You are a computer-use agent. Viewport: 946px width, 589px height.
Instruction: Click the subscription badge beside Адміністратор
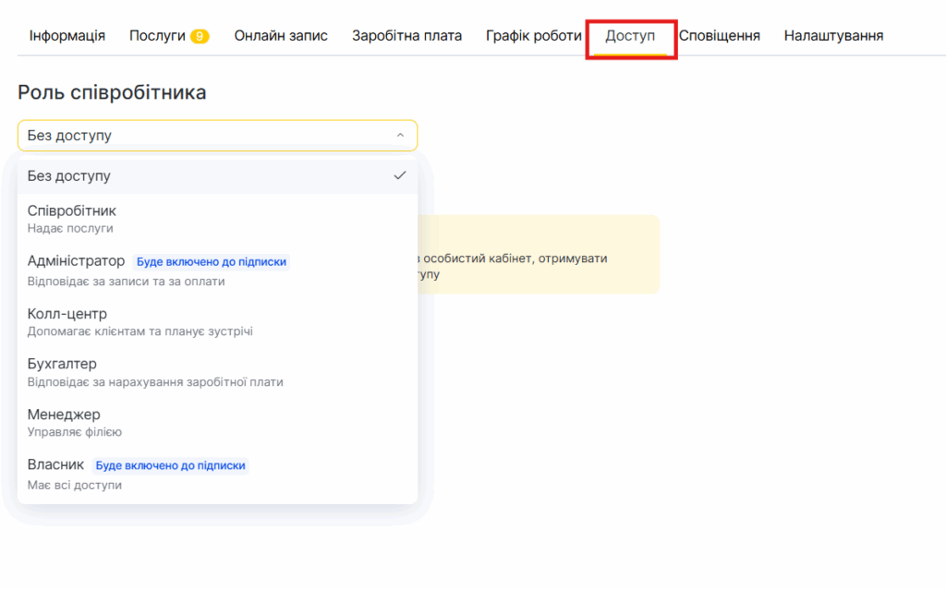tap(212, 262)
